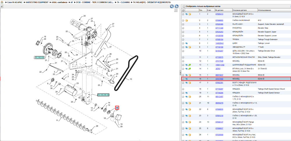Open part number link 84164207
Viewport: 291px width, 141px height.
click(219, 51)
